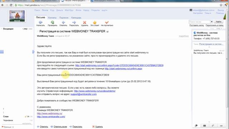This screenshot has width=229, height=129.
Task: Click the Проверить refresh mail icon
Action: pos(53,22)
